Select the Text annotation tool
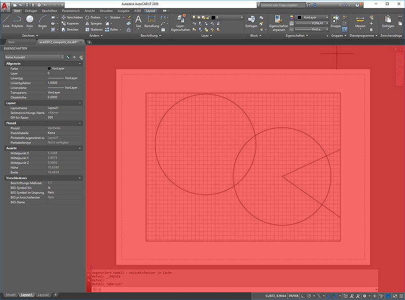405x300 pixels. click(x=138, y=21)
